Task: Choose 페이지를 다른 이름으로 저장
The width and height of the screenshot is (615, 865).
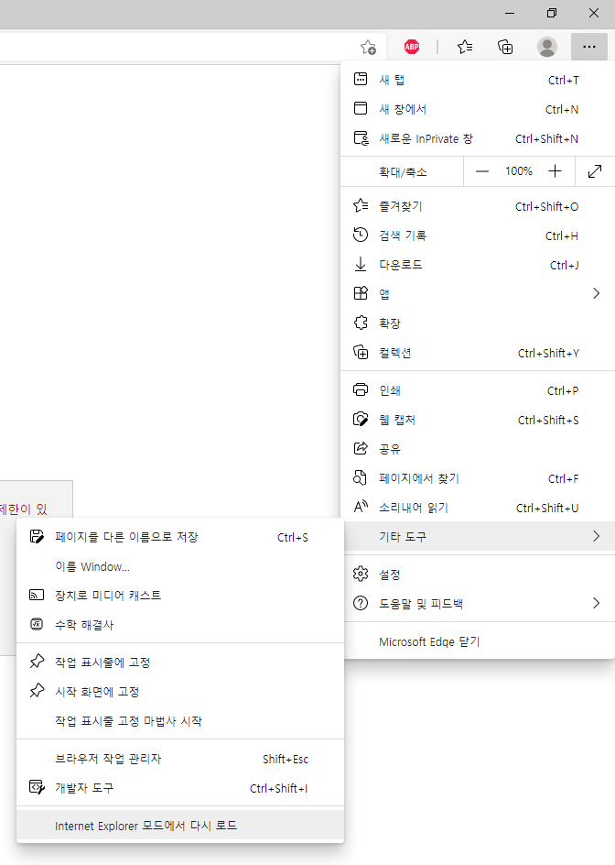Action: coord(180,537)
